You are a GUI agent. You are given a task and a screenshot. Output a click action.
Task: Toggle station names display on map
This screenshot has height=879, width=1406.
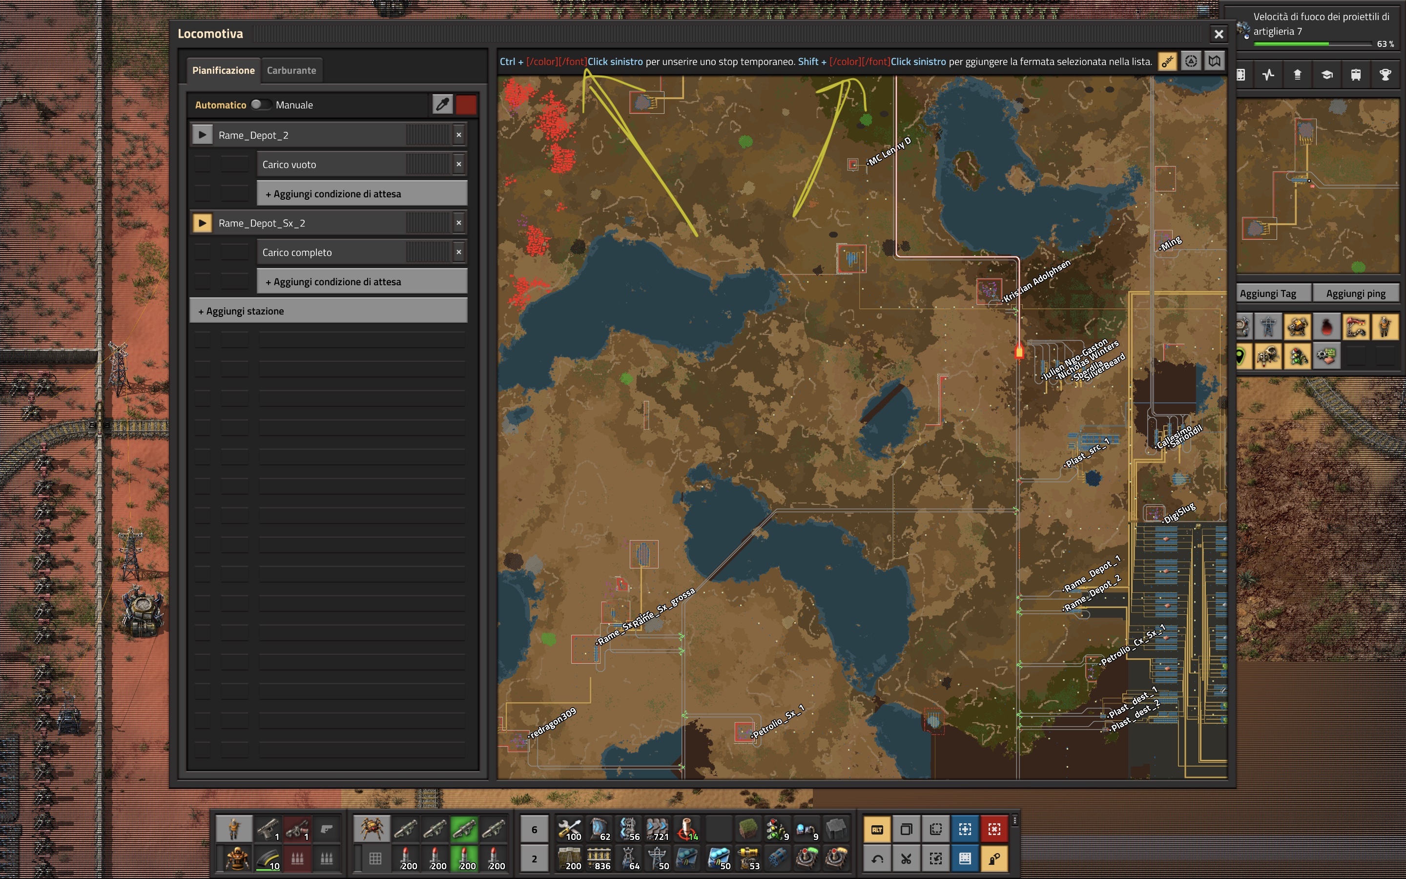(x=1167, y=61)
